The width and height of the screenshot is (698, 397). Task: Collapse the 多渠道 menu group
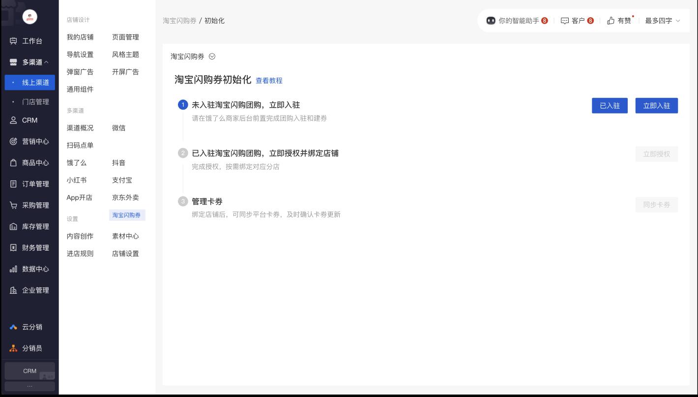click(x=46, y=62)
